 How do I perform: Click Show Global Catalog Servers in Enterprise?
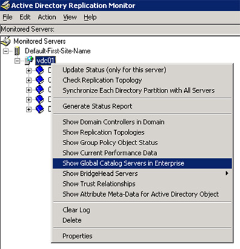[x=142, y=163]
